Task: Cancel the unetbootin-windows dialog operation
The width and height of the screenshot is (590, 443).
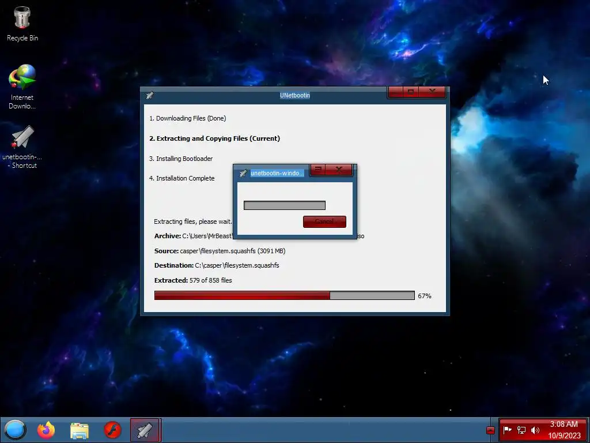Action: pos(324,221)
